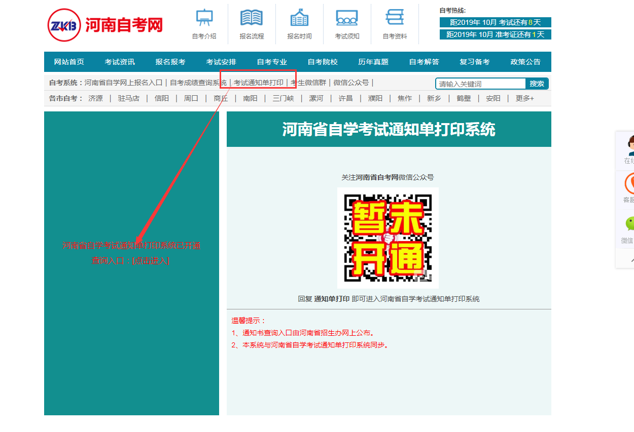Open the 自考专业 menu item

pyautogui.click(x=272, y=62)
